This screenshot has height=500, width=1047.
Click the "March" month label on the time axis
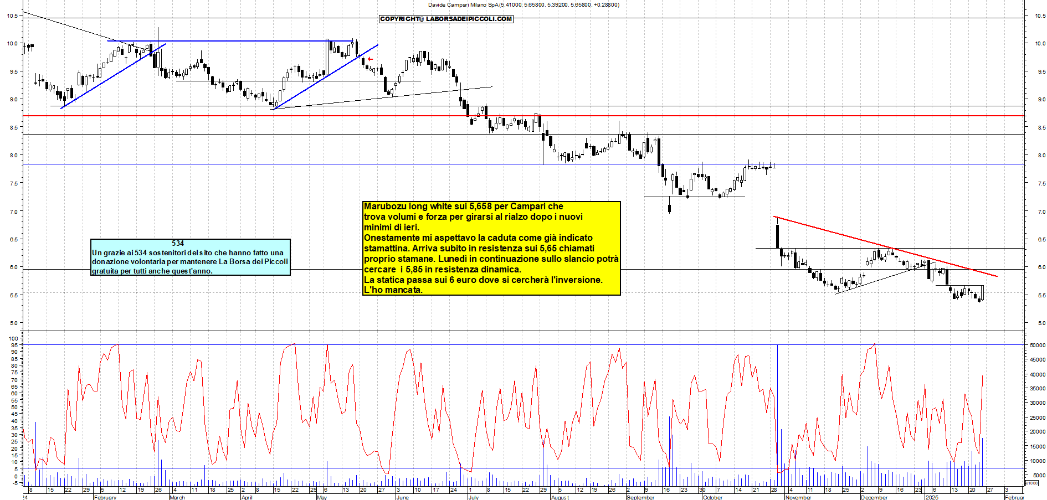(x=177, y=497)
